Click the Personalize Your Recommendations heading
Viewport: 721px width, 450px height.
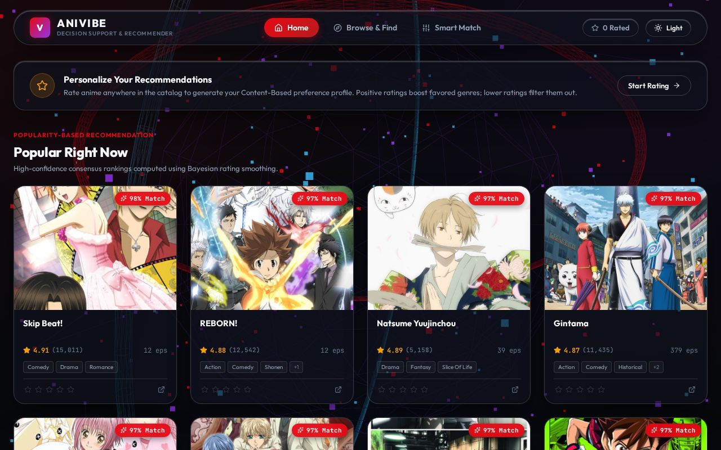point(138,79)
